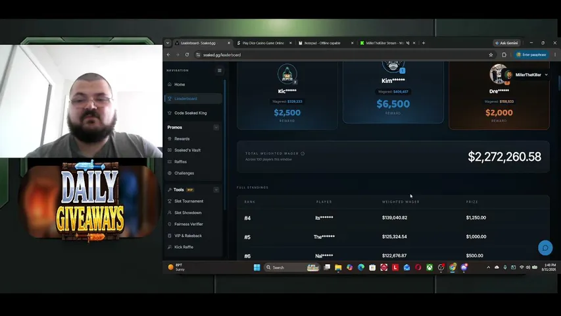Close the Play Dice Casino tab
Viewport: 561px width, 316px height.
[x=291, y=43]
